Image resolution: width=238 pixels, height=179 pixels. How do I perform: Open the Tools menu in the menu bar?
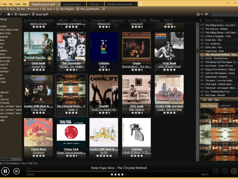click(18, 4)
